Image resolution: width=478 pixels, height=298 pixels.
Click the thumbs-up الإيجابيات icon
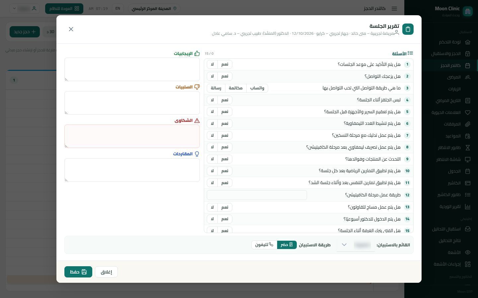[x=197, y=53]
